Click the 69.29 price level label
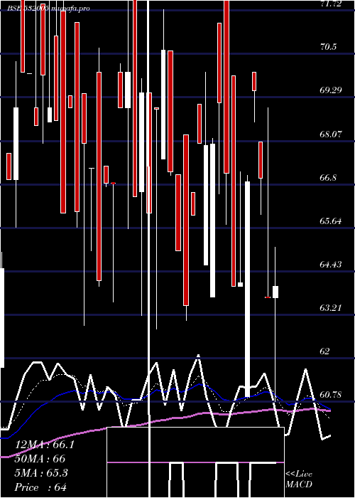Screen dimensions: 355x498 (331, 90)
